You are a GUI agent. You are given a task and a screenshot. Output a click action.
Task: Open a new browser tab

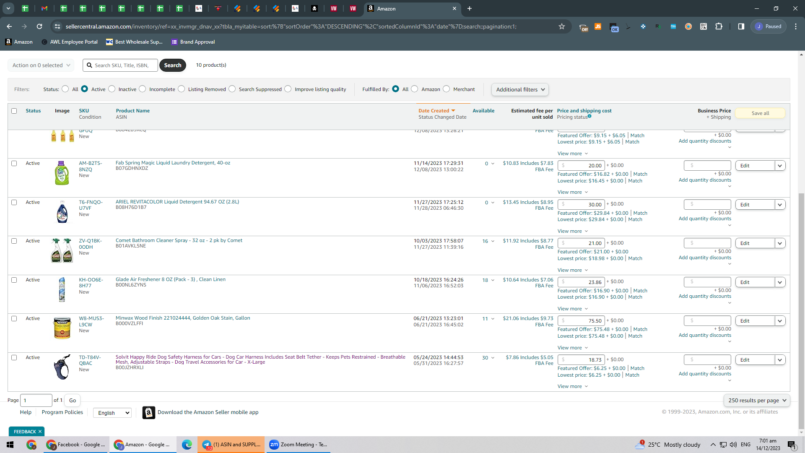[x=470, y=8]
